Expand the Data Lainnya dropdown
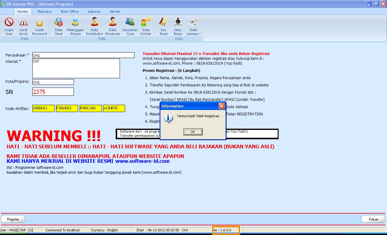This screenshot has width=387, height=235. pos(193,26)
